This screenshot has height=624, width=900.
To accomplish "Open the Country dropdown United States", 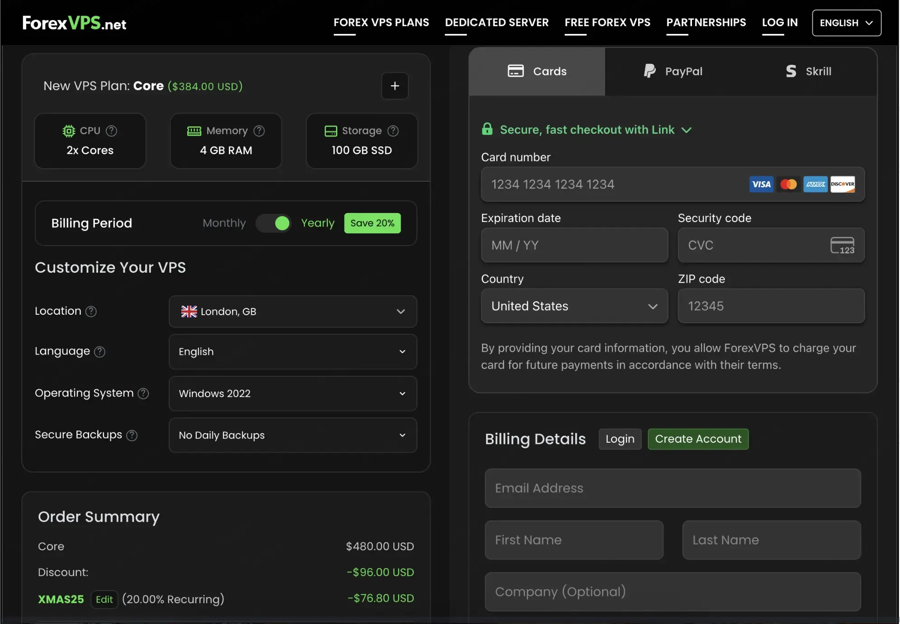I will click(574, 306).
